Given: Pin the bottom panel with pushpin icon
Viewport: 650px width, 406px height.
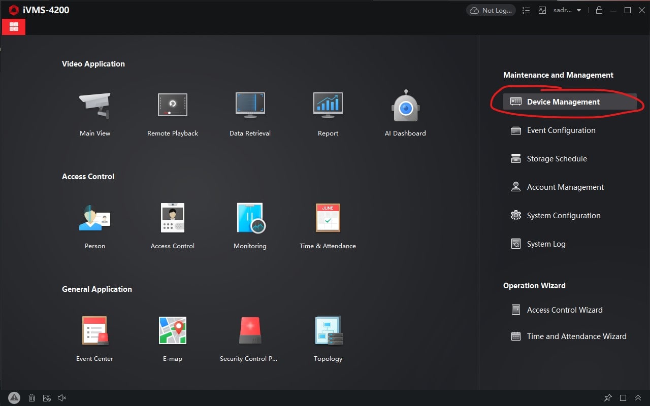Looking at the screenshot, I should coord(608,398).
